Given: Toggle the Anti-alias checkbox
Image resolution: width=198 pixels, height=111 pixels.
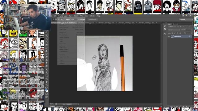Looking at the screenshot, I should (x=79, y=19).
